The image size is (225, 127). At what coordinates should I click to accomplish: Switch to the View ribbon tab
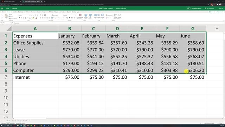click(x=38, y=12)
